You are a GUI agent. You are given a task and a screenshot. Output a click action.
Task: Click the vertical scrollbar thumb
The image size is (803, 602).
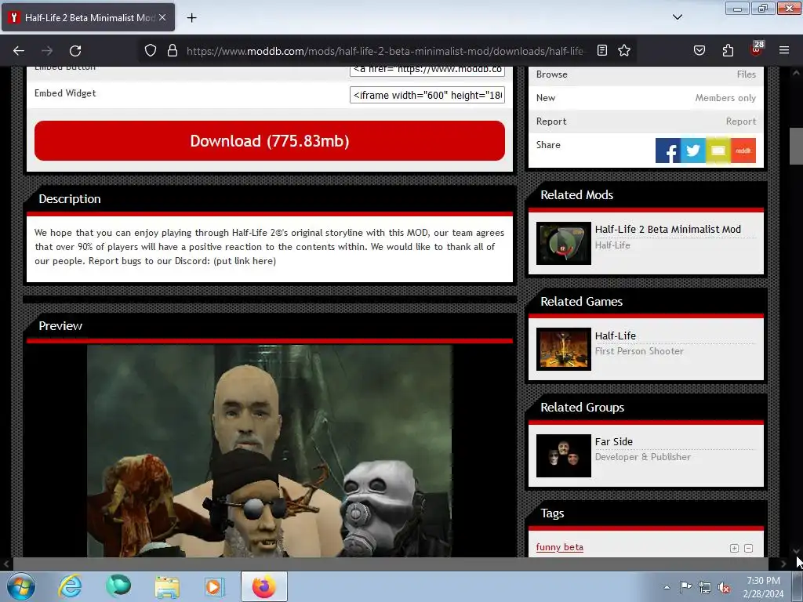point(796,146)
